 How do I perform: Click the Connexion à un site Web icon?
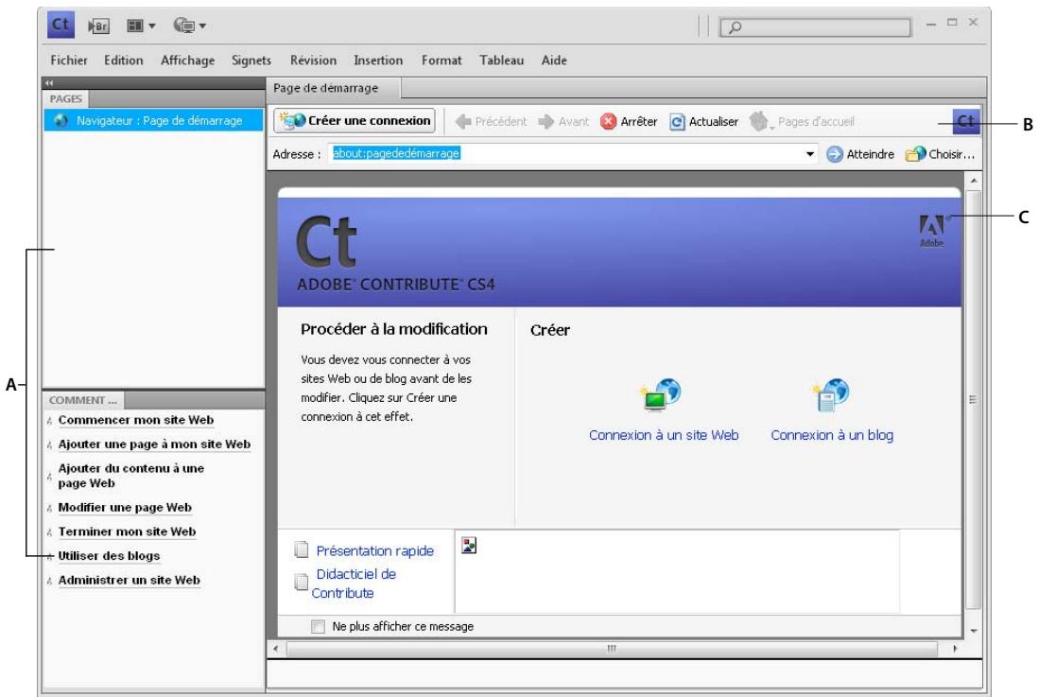tap(659, 395)
